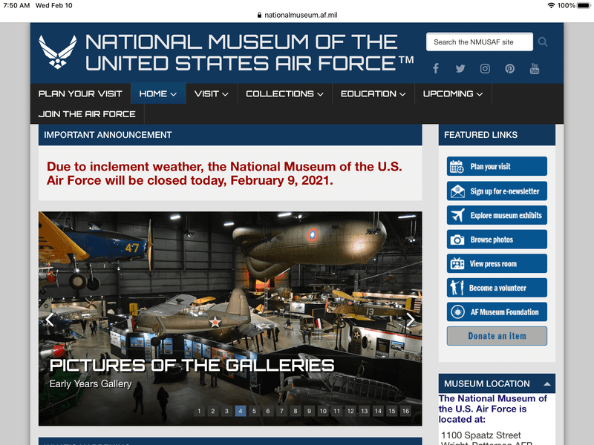Tap the battery indicator

pyautogui.click(x=584, y=5)
